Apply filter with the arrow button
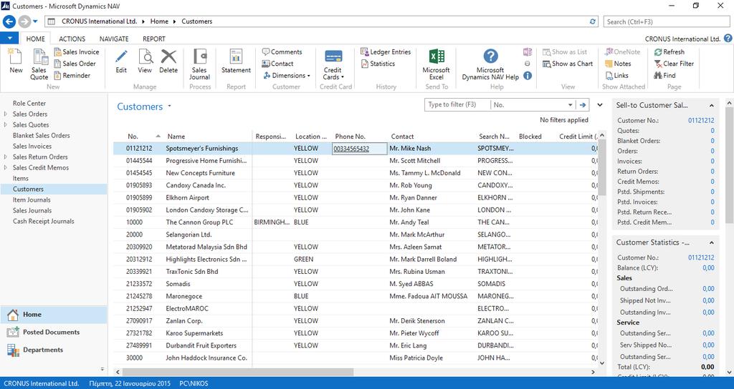 tap(583, 105)
